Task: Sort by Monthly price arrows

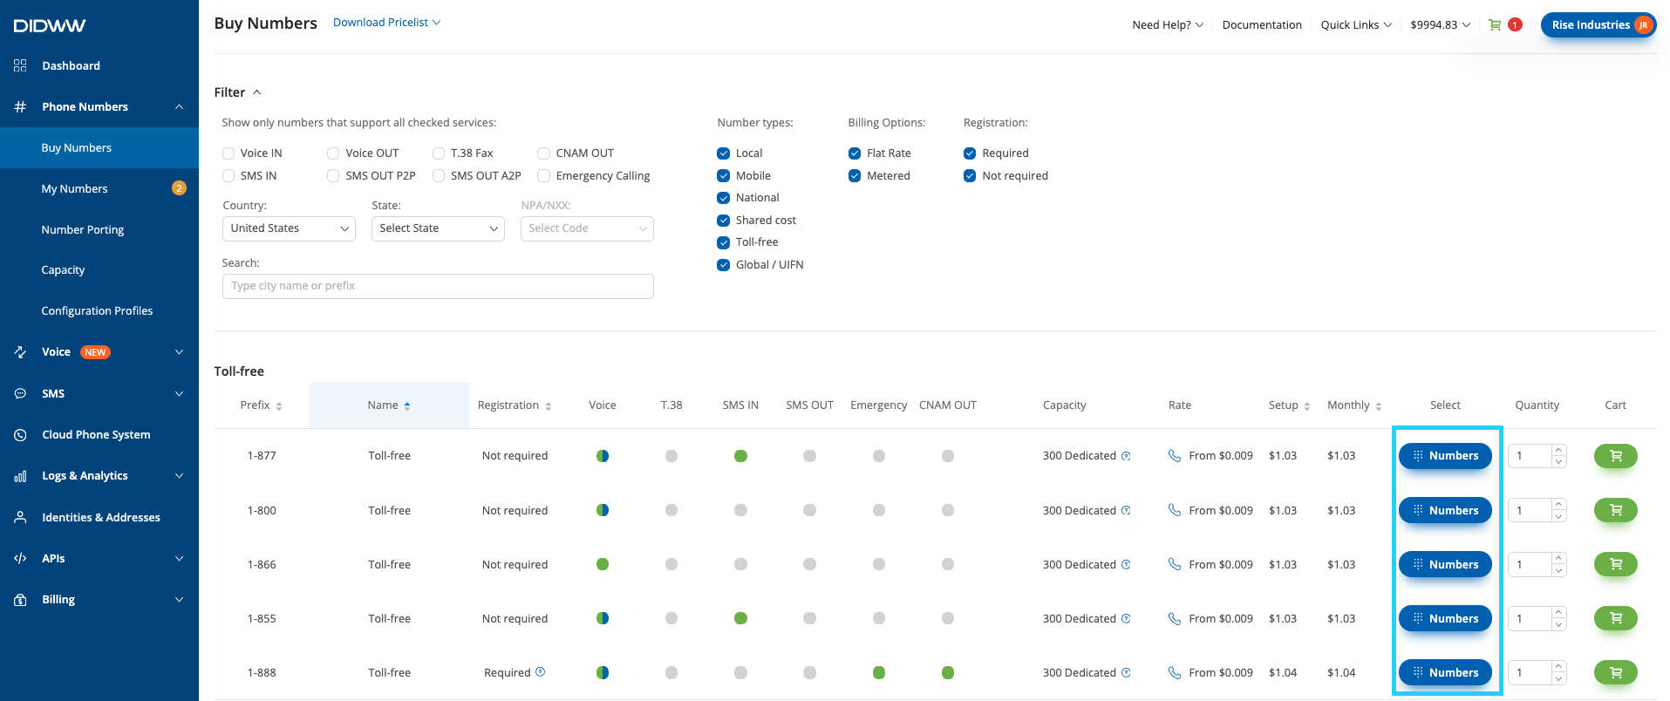Action: [1379, 406]
